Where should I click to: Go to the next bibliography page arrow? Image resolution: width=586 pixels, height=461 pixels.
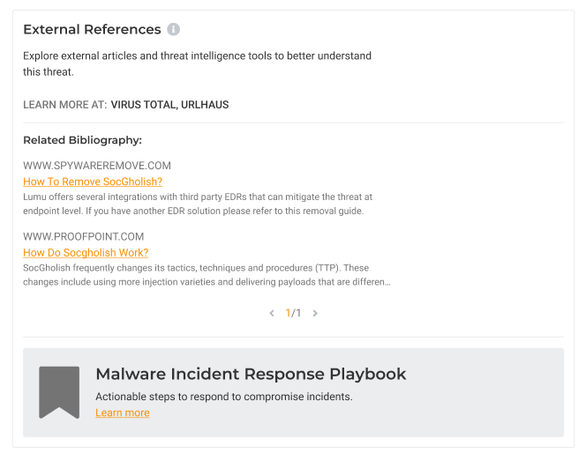315,313
